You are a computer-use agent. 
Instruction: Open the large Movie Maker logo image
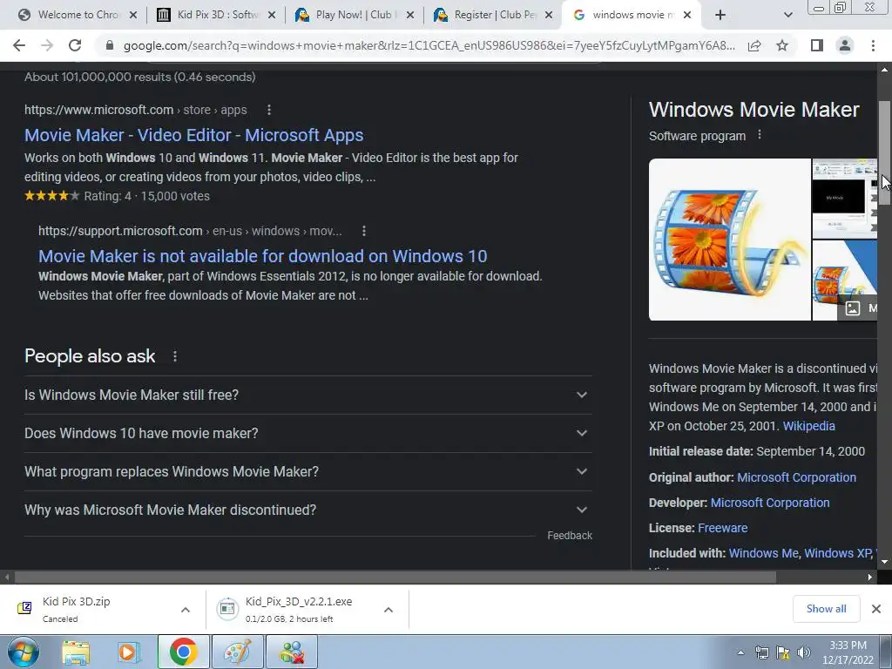pos(730,240)
